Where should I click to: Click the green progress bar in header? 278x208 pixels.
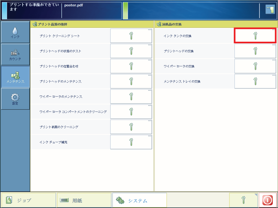pos(125,11)
